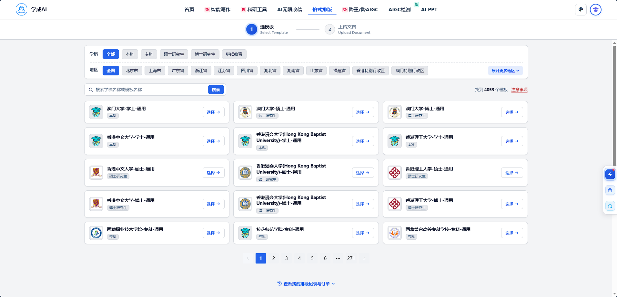This screenshot has height=297, width=617.
Task: Click the 香港理工大学-硕士-通用 red logo
Action: (x=395, y=173)
